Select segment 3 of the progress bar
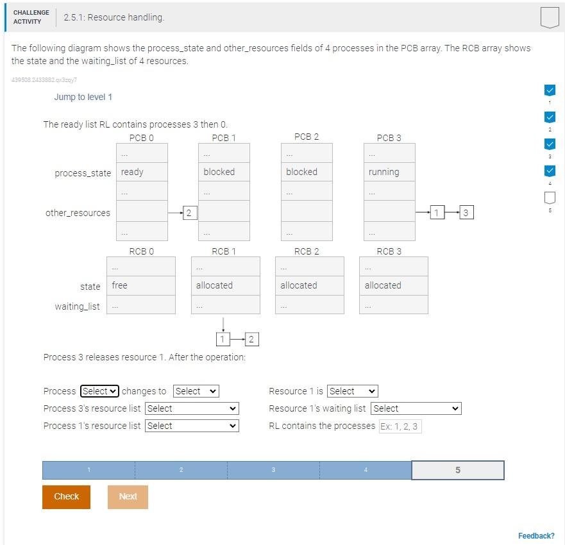 click(273, 469)
